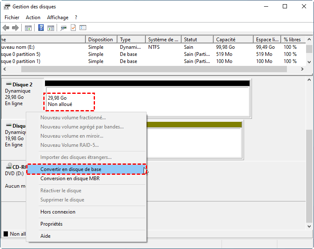Open the Fichier menu

(x=12, y=18)
